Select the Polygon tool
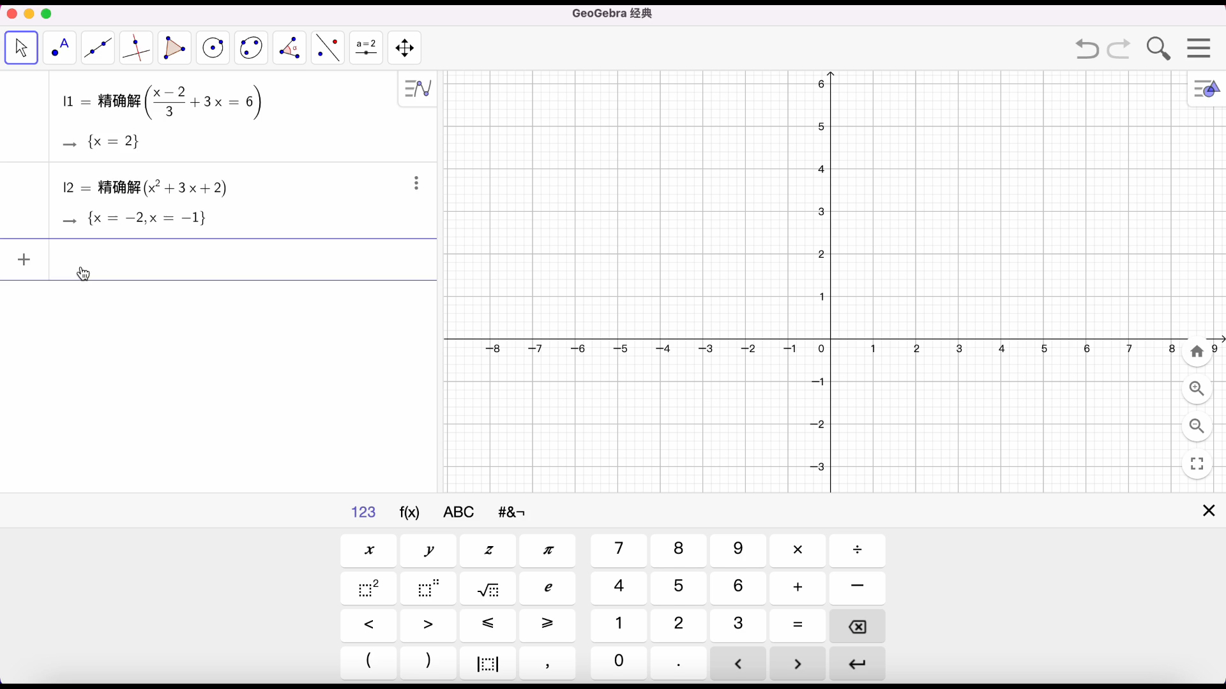This screenshot has width=1226, height=689. [174, 48]
